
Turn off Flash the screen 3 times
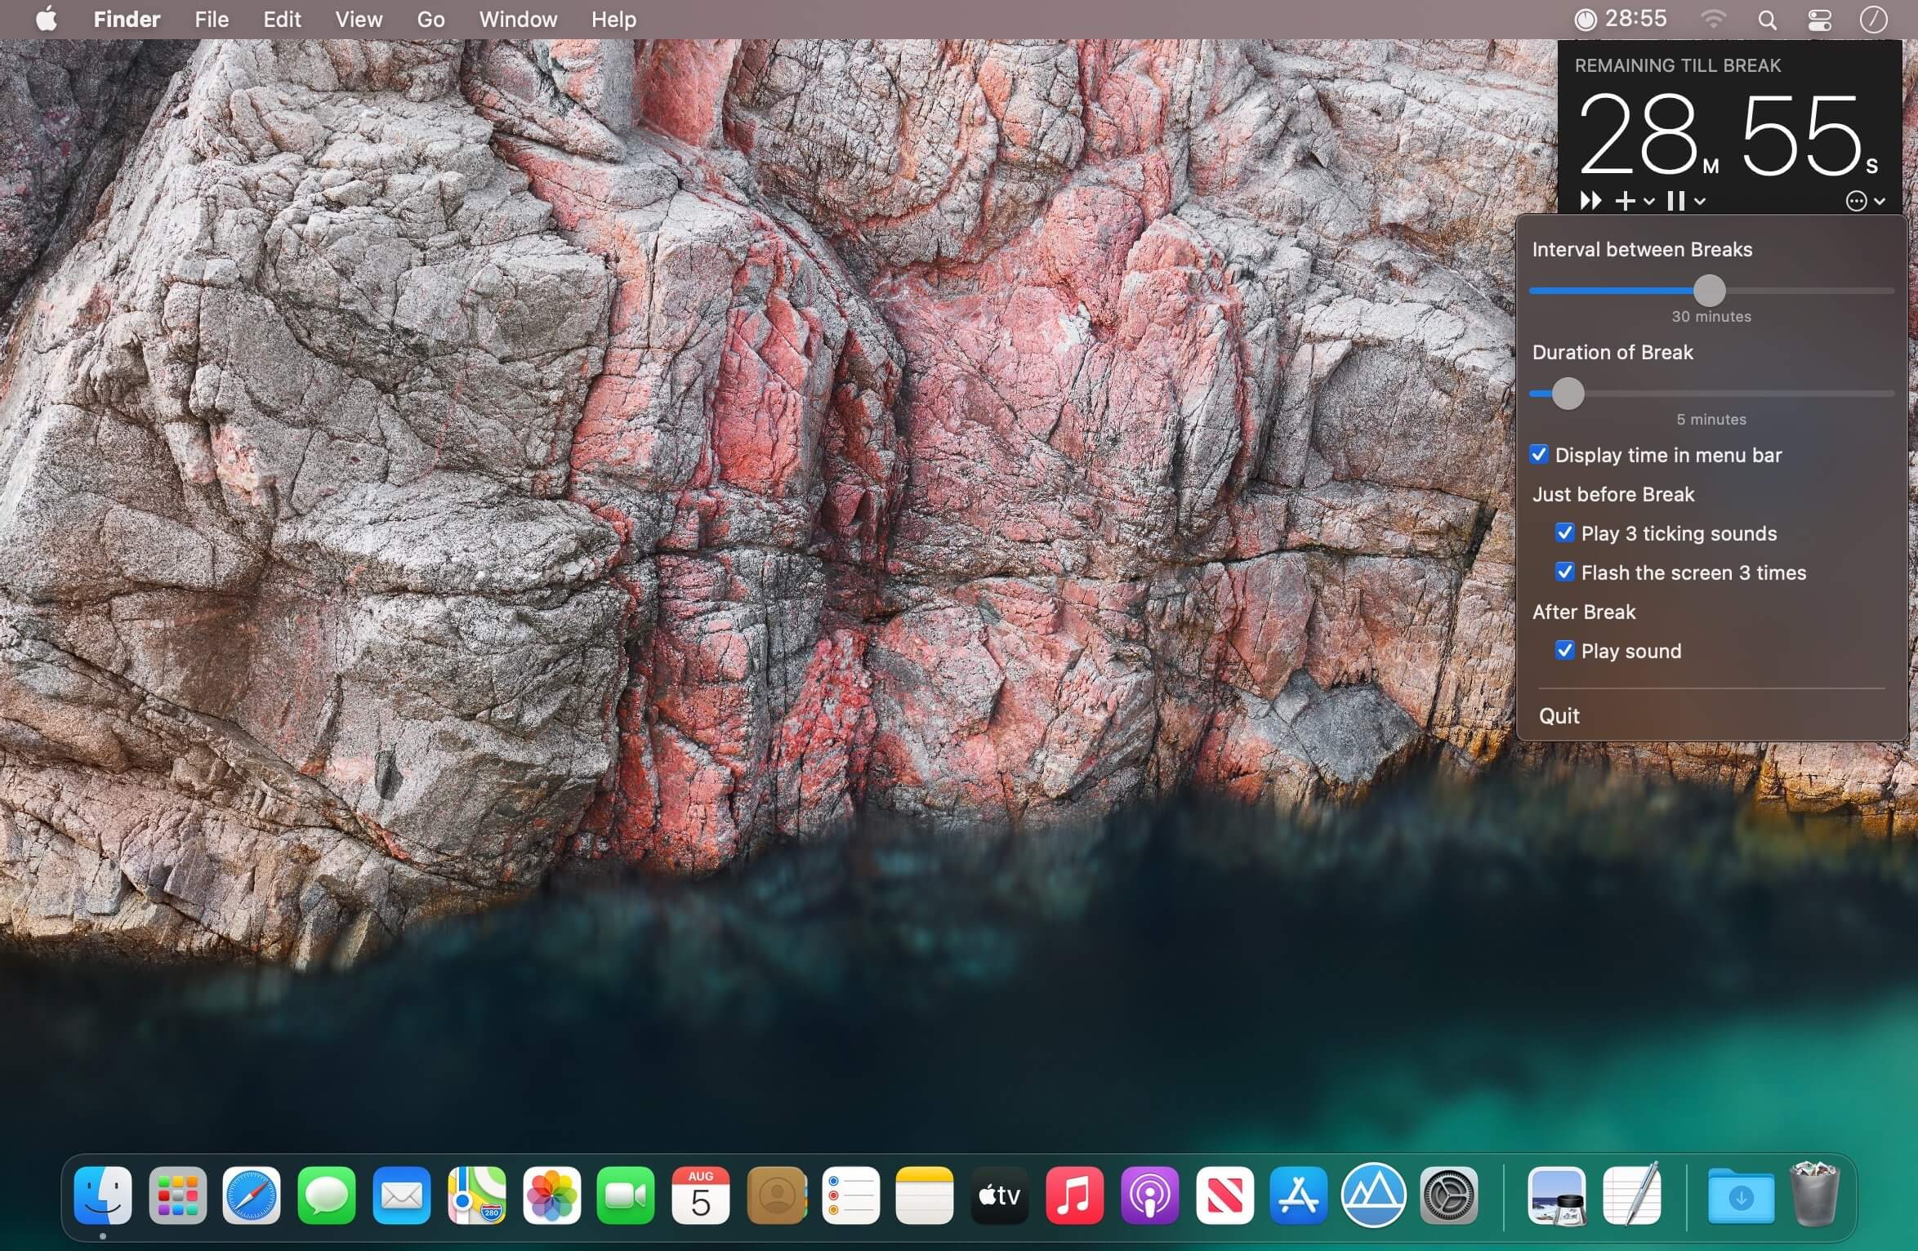(1564, 572)
